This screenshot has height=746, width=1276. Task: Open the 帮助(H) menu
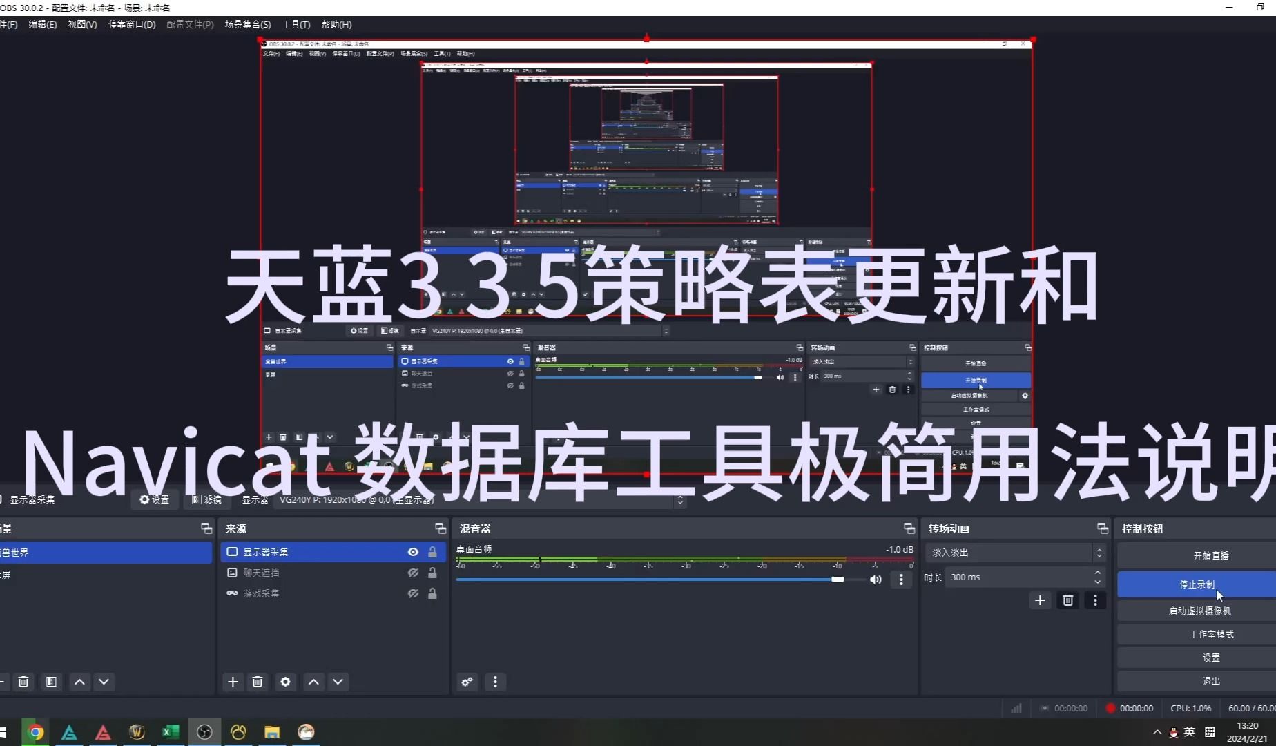336,24
